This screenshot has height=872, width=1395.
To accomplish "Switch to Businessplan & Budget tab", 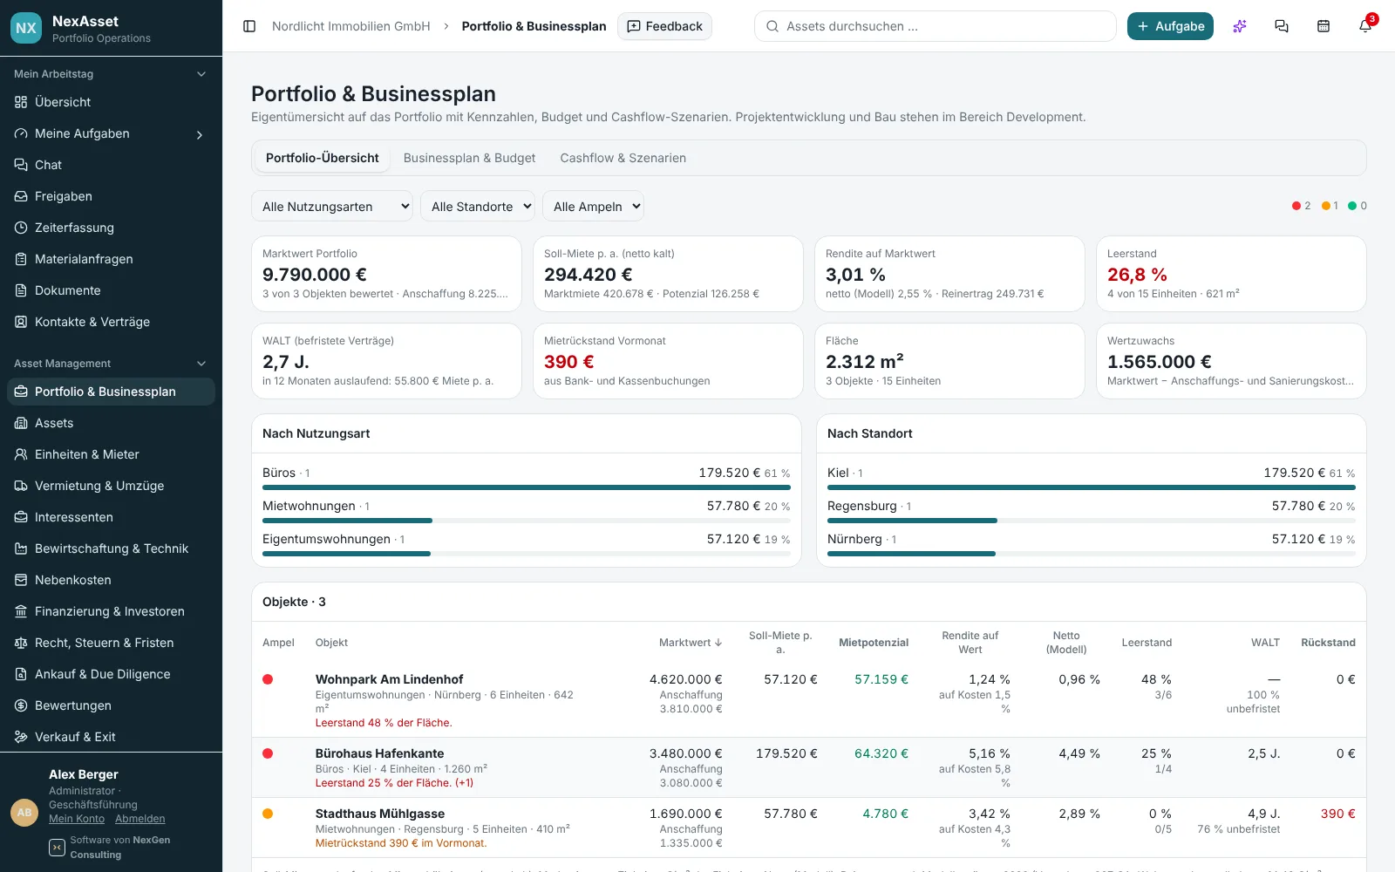I will click(469, 158).
